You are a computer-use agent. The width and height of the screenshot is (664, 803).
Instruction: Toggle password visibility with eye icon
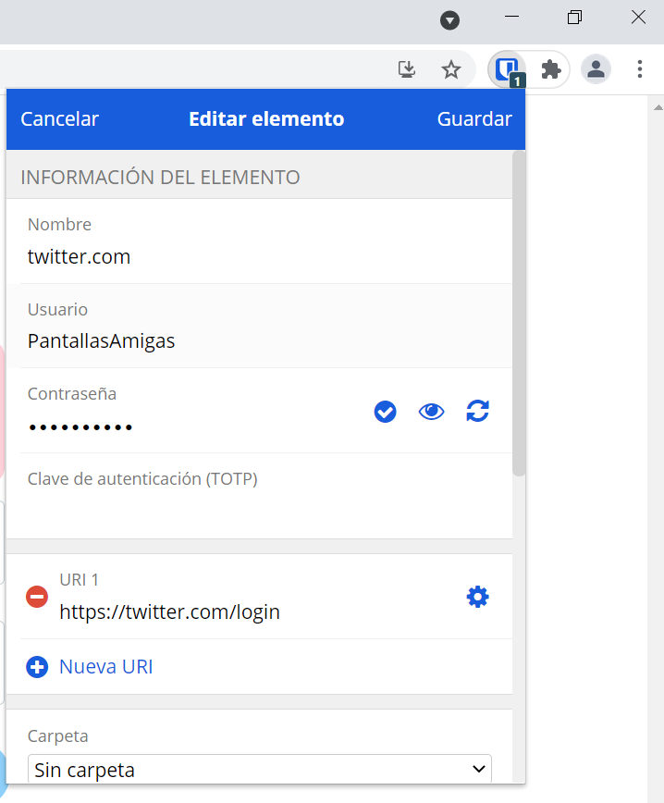[431, 412]
